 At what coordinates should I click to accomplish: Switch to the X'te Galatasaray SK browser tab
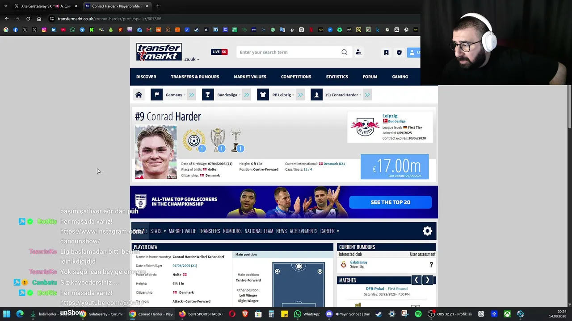pos(46,6)
